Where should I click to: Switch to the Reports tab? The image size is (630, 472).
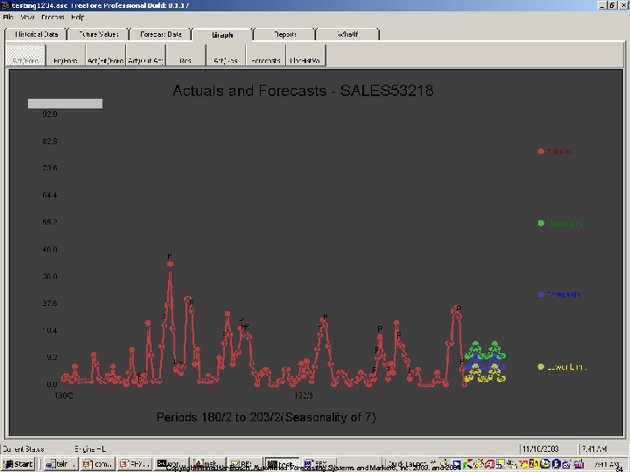[285, 34]
